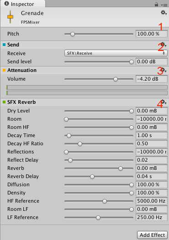Screen dimensions: 169x240
Task: Click the LF Reference slider handle
Action: pos(98,218)
